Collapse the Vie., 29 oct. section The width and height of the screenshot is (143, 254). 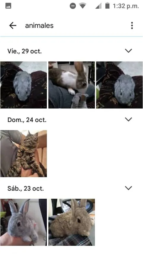click(128, 51)
